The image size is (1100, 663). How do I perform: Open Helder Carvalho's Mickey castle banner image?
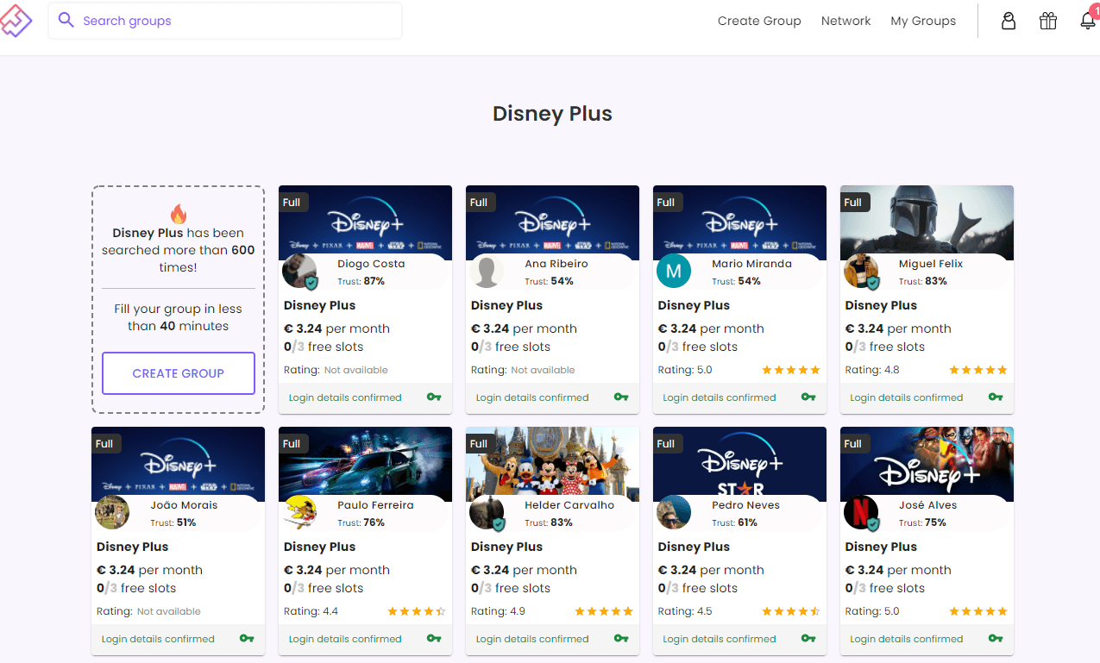pyautogui.click(x=552, y=464)
